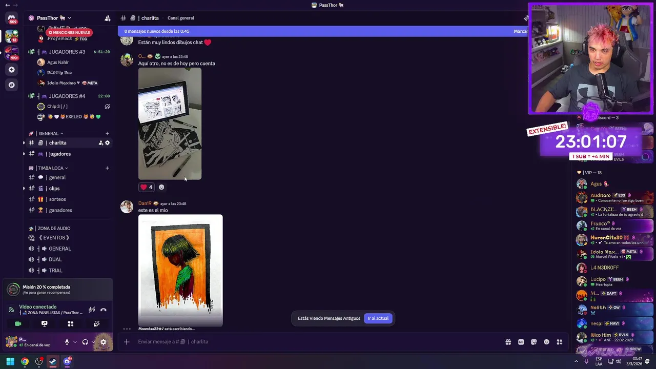Join DUAL voice channel
This screenshot has height=369, width=656.
click(x=68, y=259)
